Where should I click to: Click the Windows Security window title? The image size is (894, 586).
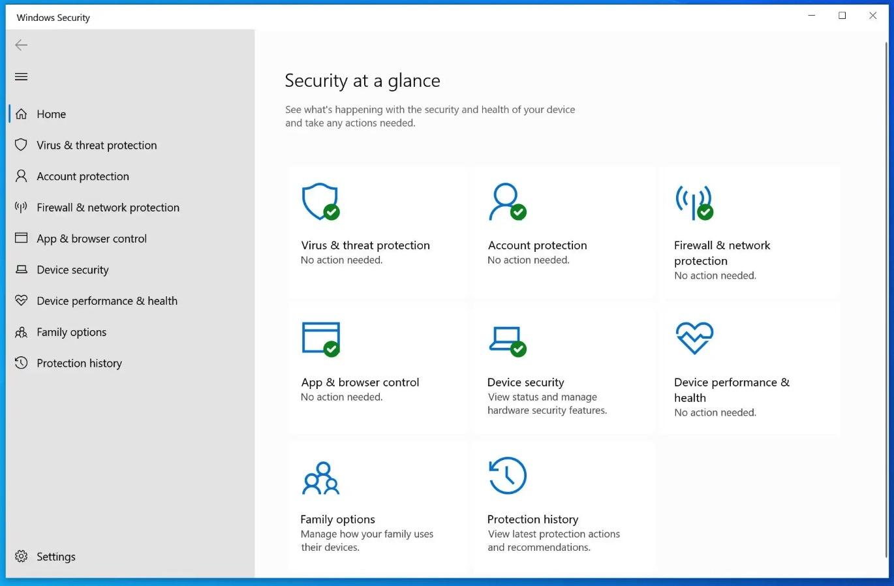click(54, 18)
